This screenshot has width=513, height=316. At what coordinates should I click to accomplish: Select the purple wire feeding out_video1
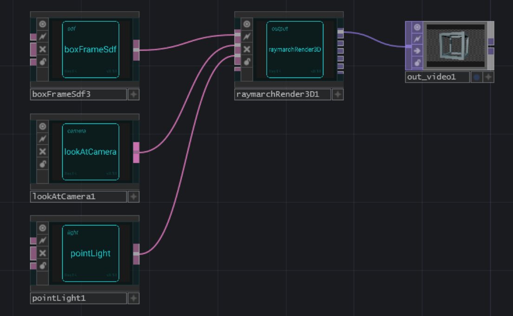[375, 39]
